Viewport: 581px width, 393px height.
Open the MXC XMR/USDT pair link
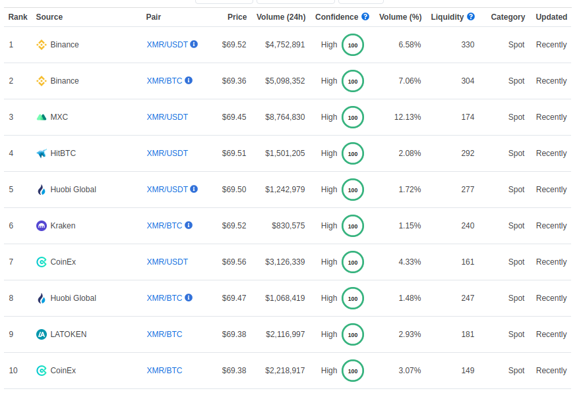click(x=167, y=117)
